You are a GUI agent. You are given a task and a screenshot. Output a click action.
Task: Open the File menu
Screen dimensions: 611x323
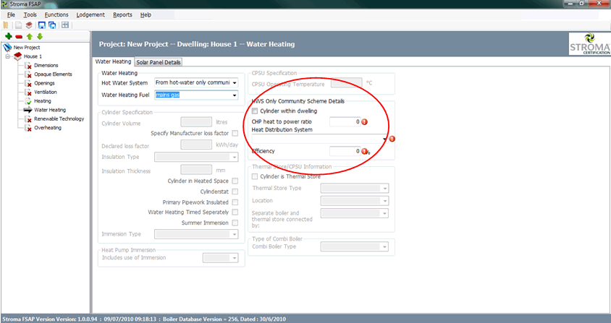(x=12, y=14)
